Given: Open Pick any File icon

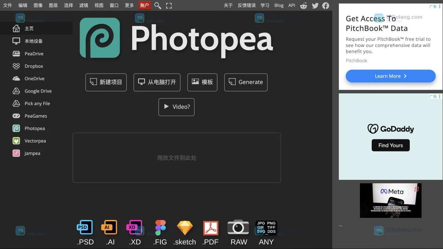Looking at the screenshot, I should (16, 103).
